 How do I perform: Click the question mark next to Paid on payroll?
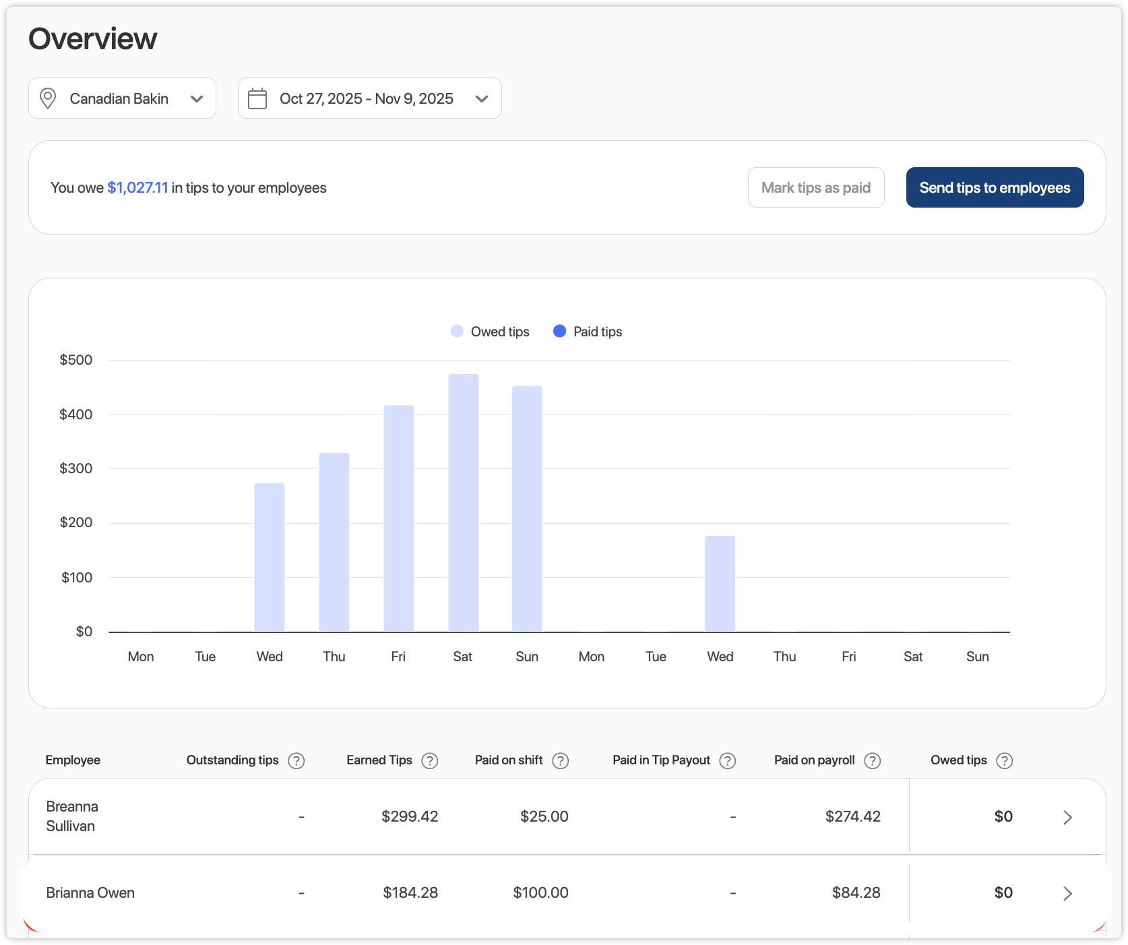[x=872, y=760]
